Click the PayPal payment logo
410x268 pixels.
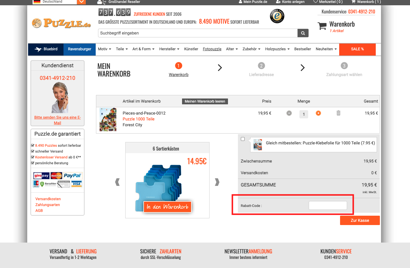click(72, 176)
